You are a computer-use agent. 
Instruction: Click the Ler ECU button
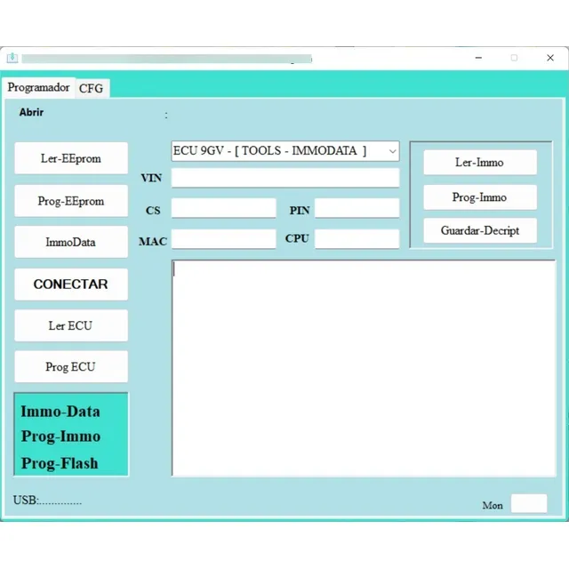71,325
